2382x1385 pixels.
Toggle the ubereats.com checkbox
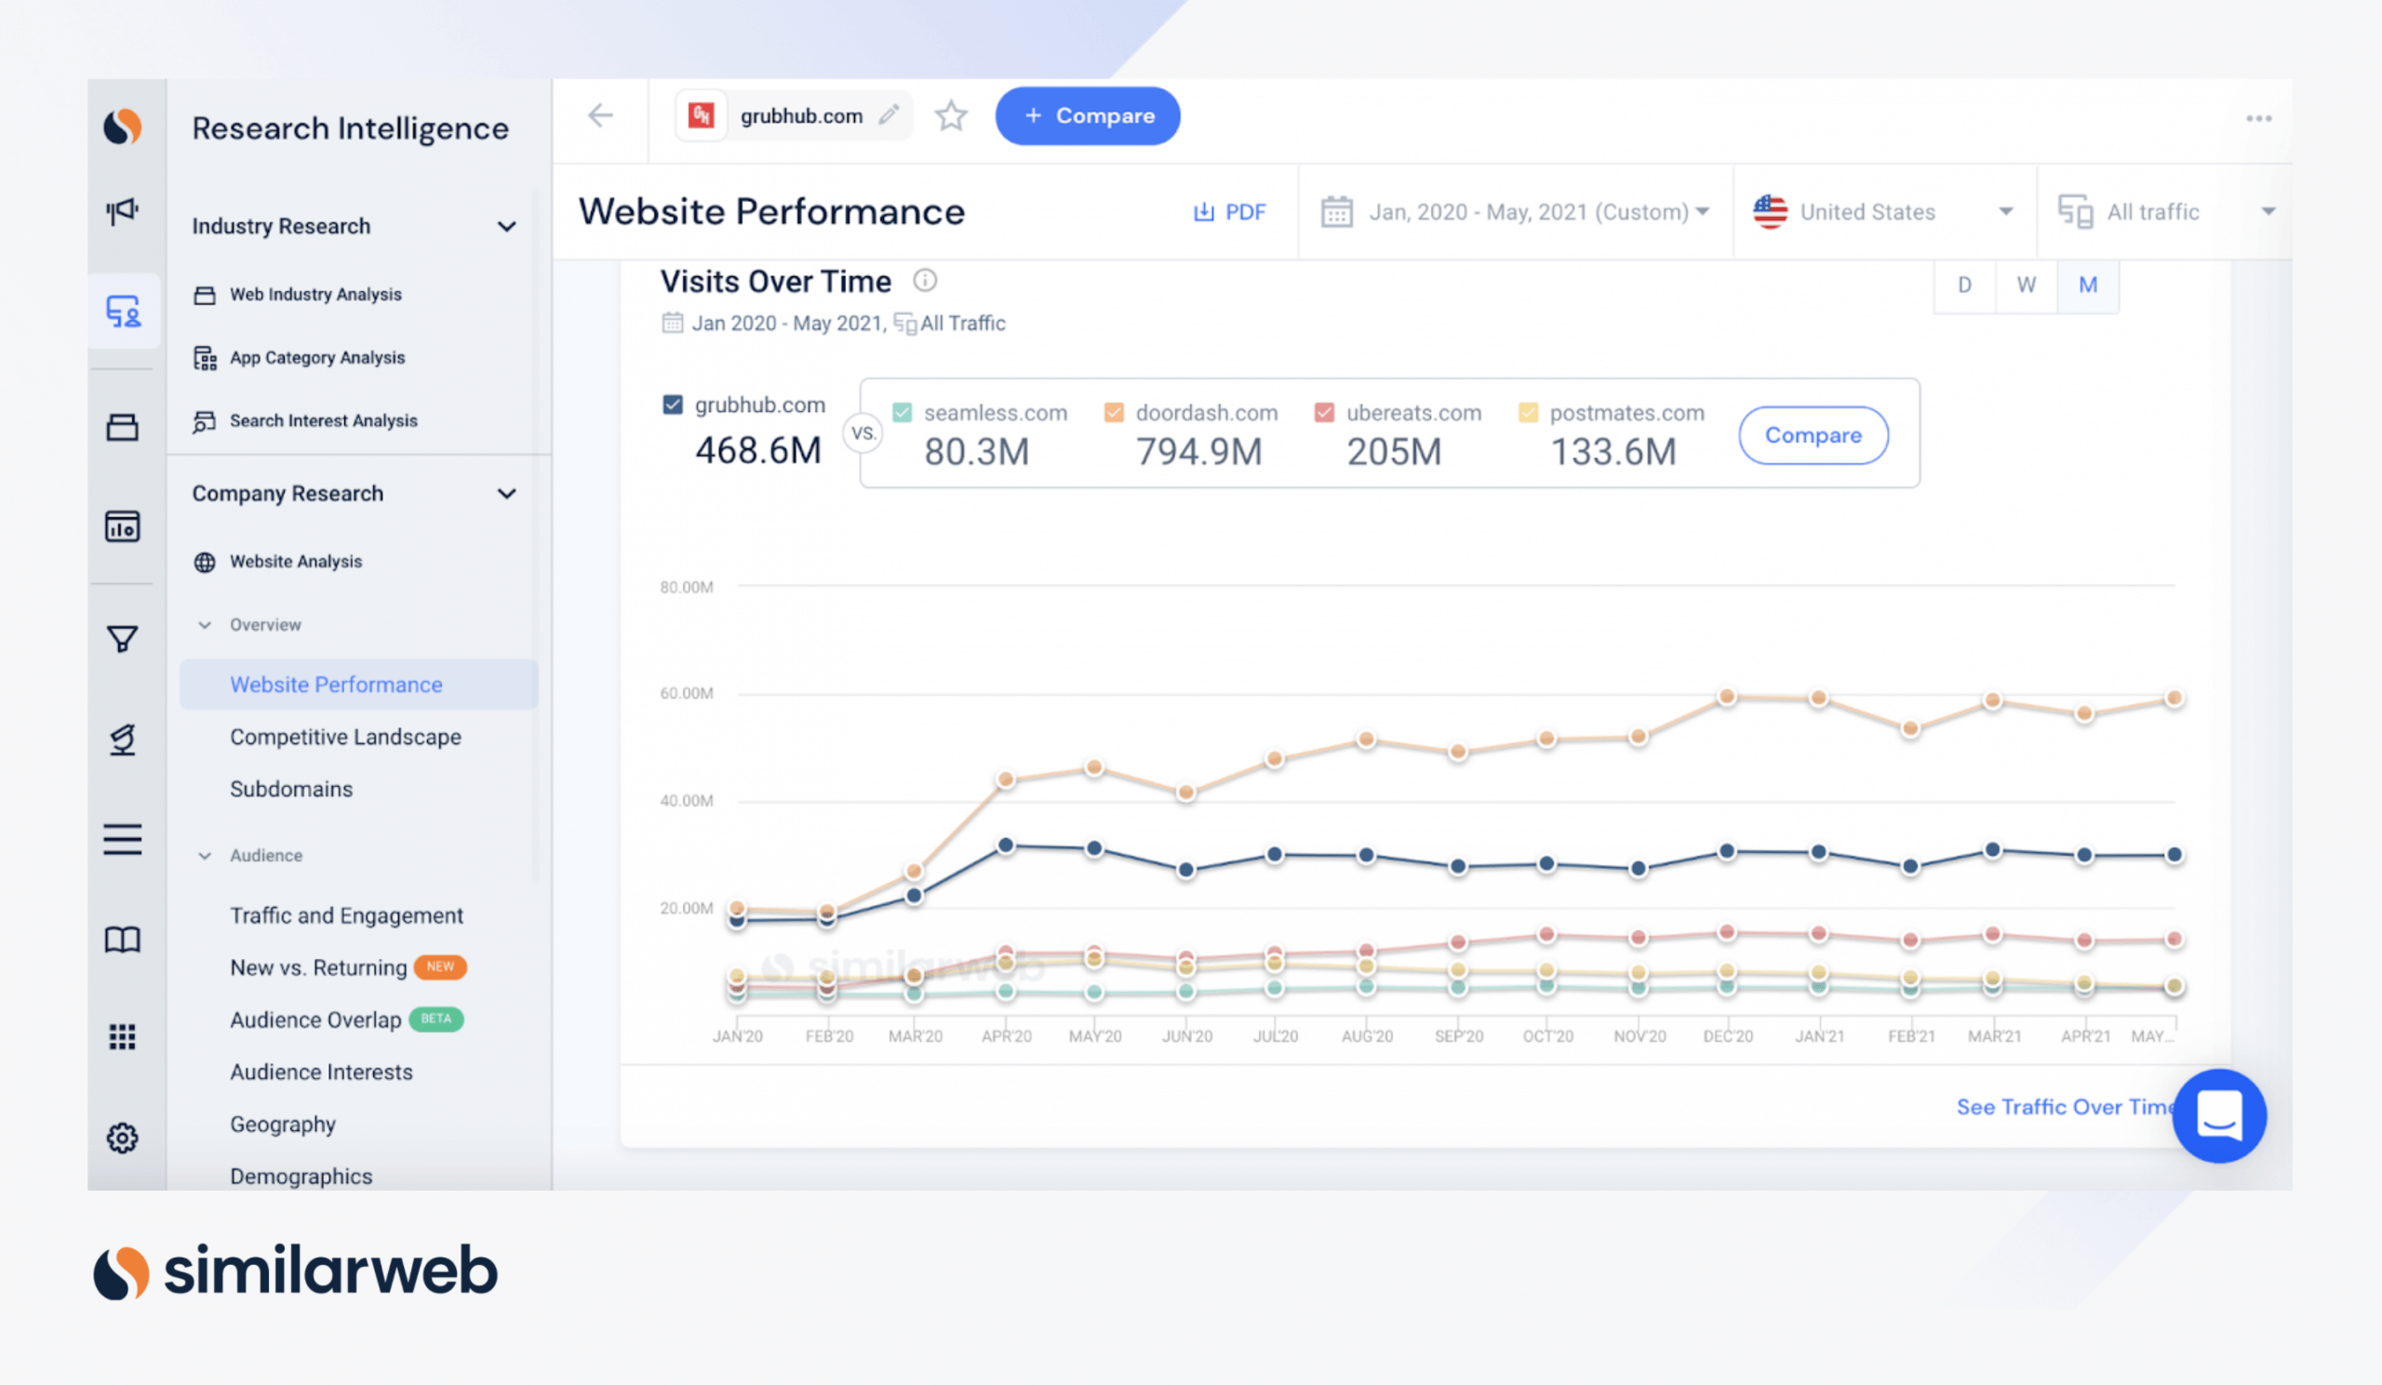[1324, 413]
